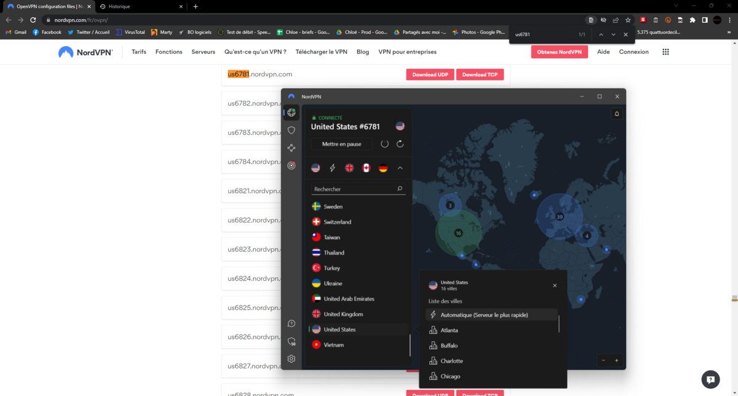Click the reconnect refresh arrow icon

[x=400, y=144]
